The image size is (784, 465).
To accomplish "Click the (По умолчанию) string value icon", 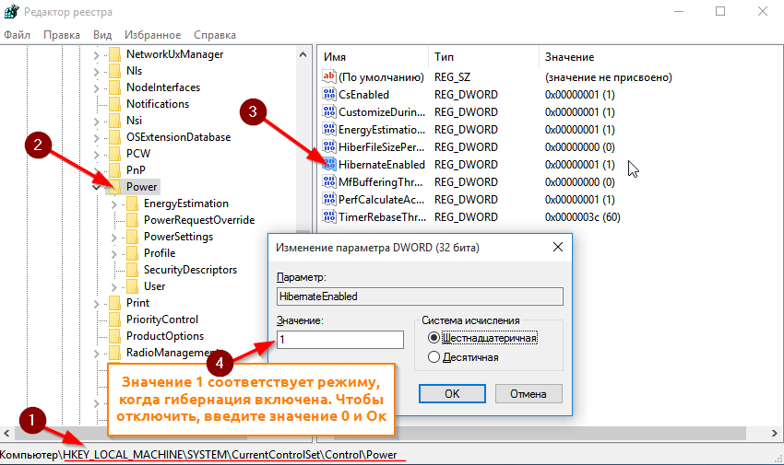I will click(x=329, y=76).
